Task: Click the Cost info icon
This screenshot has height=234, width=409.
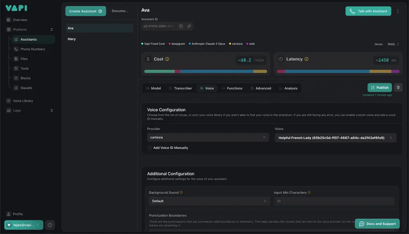Action: pos(167,59)
